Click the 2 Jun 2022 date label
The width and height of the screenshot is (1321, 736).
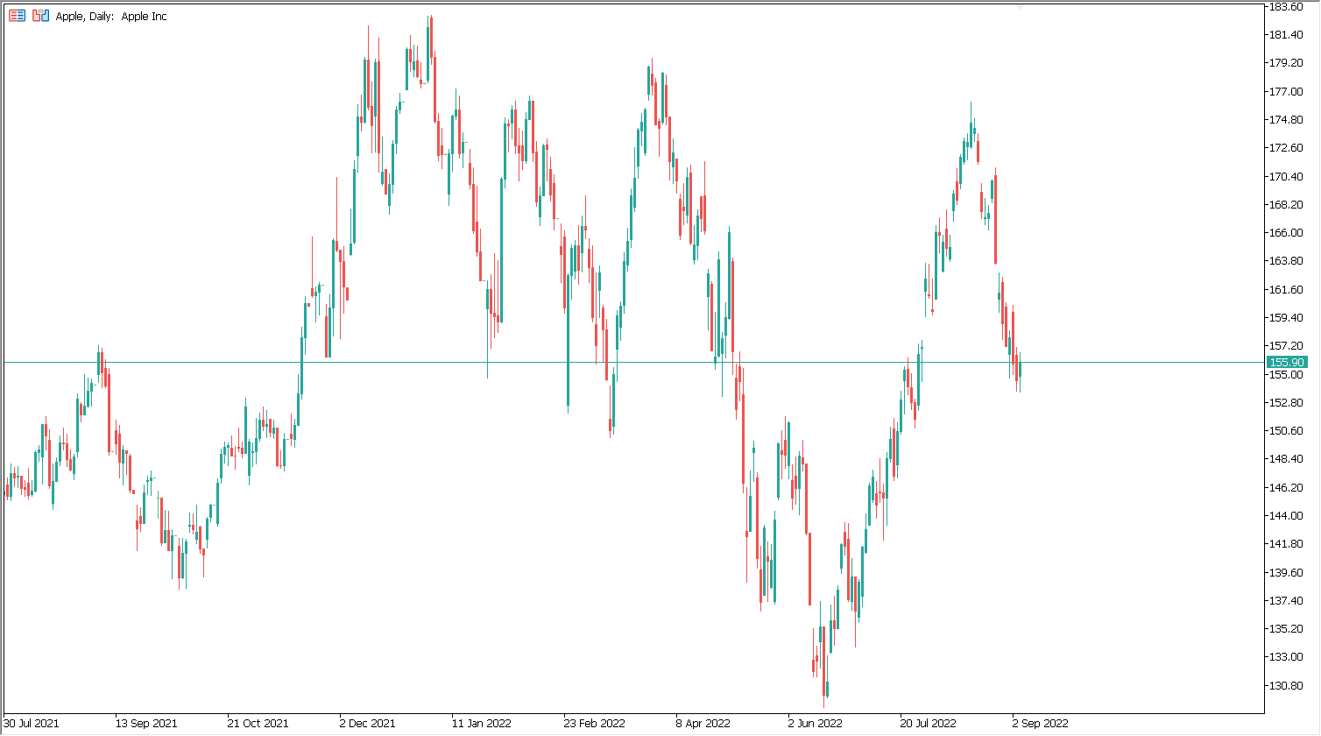[x=816, y=724]
